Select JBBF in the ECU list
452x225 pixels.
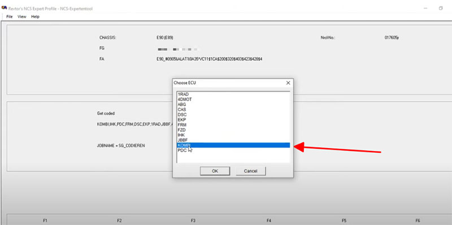click(233, 140)
